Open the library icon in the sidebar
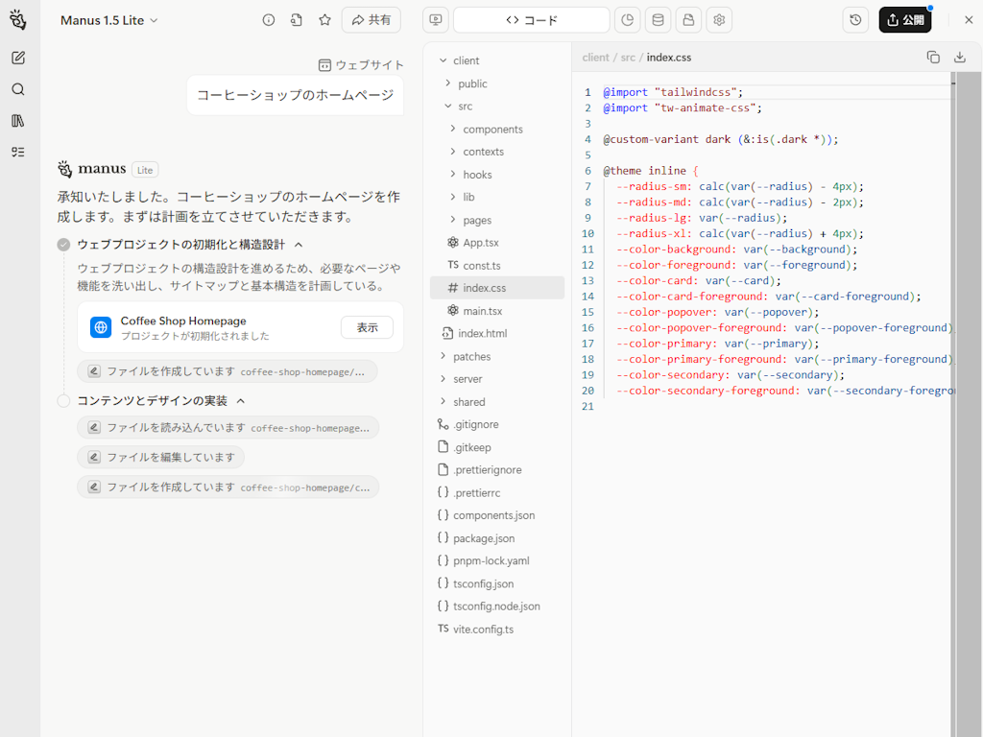This screenshot has height=737, width=983. click(x=18, y=119)
